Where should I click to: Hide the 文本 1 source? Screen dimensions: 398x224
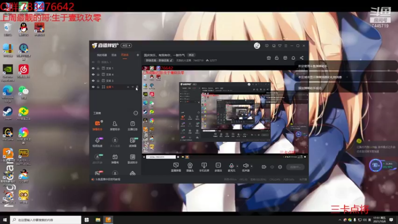point(93,68)
